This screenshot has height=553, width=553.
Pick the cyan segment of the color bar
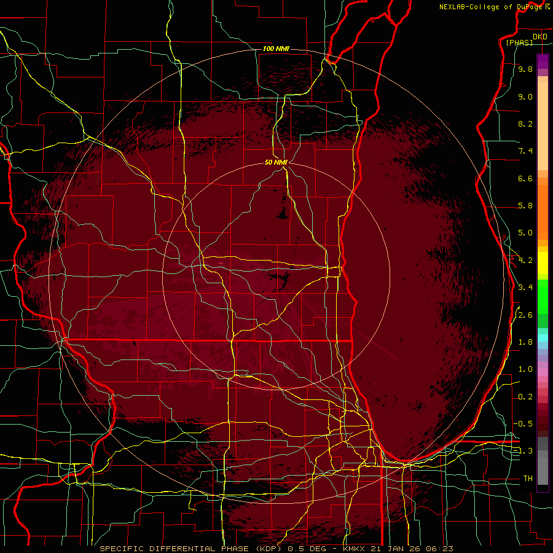click(x=543, y=338)
